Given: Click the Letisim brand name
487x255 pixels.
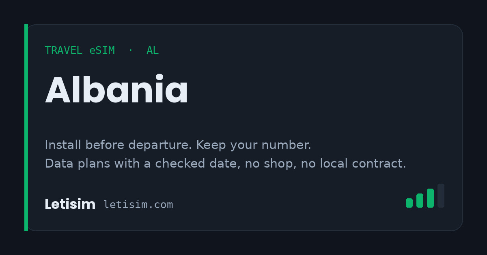Looking at the screenshot, I should pos(70,204).
